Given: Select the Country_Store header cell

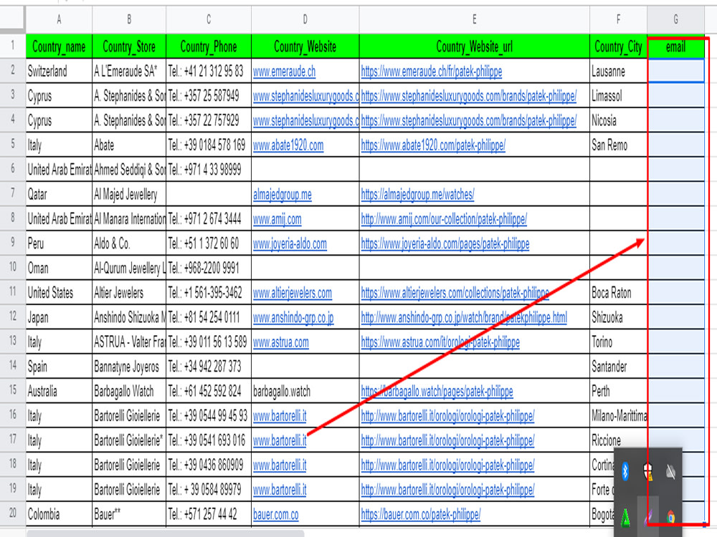Looking at the screenshot, I should click(x=129, y=47).
